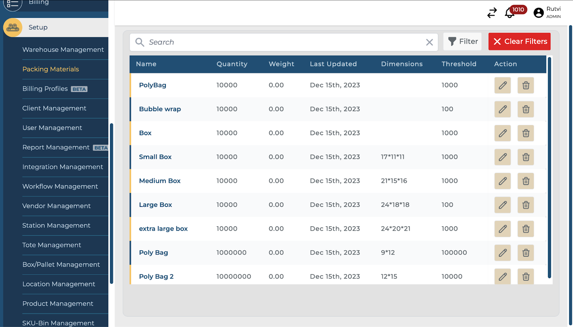Edit the Large Box row
Viewport: 573px width, 327px height.
tap(502, 205)
